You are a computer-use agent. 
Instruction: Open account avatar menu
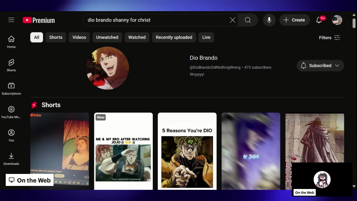337,20
